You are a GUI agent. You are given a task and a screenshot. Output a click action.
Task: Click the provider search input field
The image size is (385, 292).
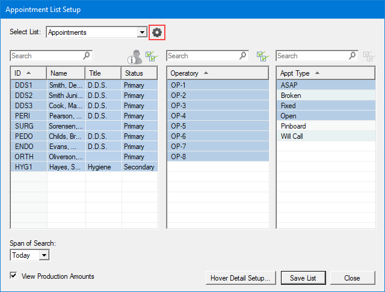pyautogui.click(x=45, y=56)
